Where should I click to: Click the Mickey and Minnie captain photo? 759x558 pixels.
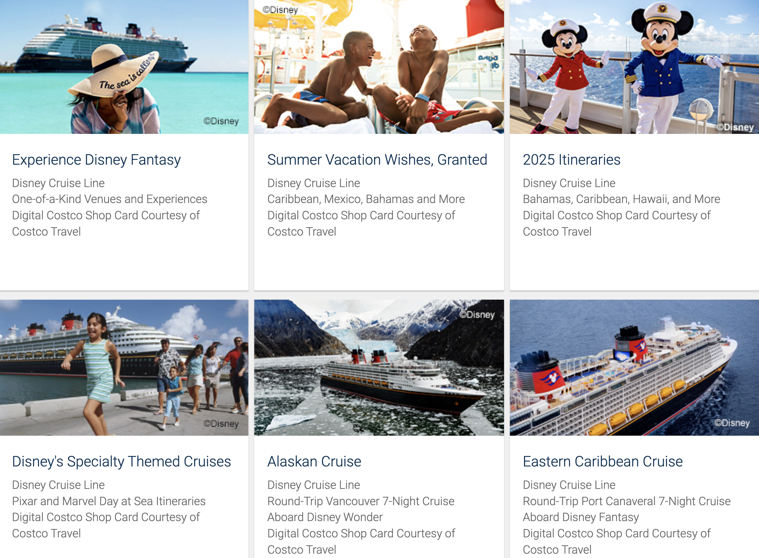click(634, 67)
